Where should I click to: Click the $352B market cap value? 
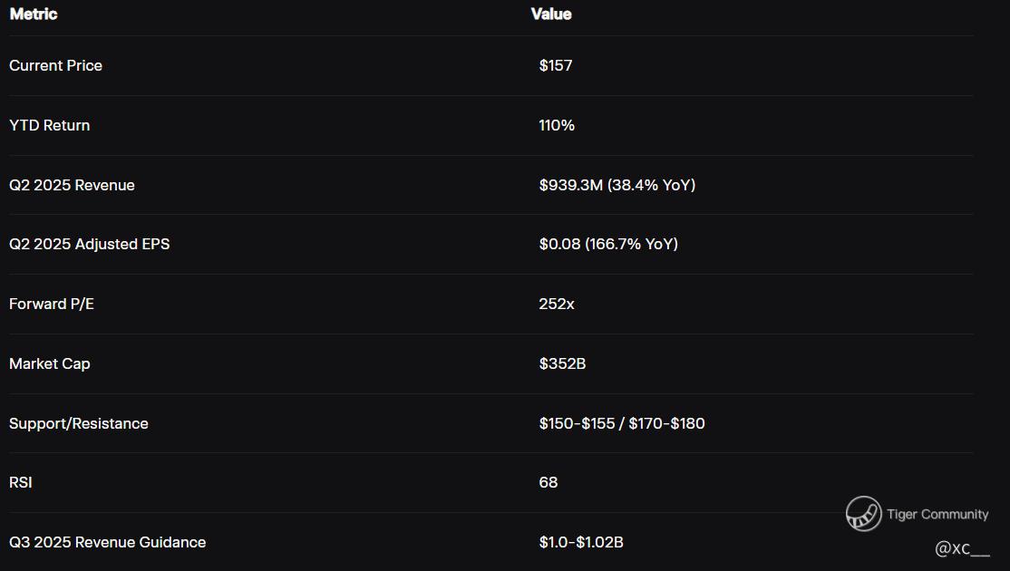pos(562,363)
